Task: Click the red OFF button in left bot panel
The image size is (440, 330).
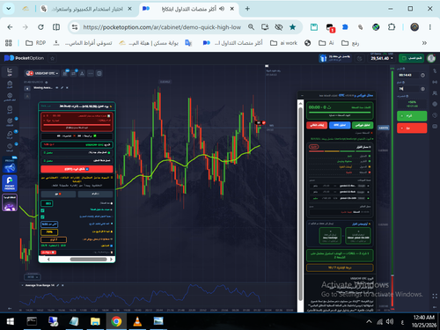Action: [77, 169]
